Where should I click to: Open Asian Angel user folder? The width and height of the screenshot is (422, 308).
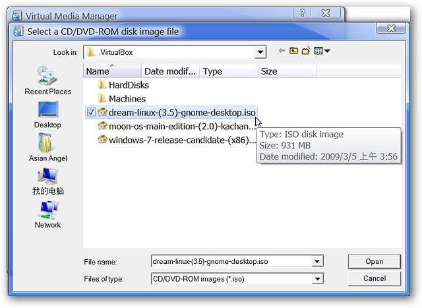pos(47,148)
